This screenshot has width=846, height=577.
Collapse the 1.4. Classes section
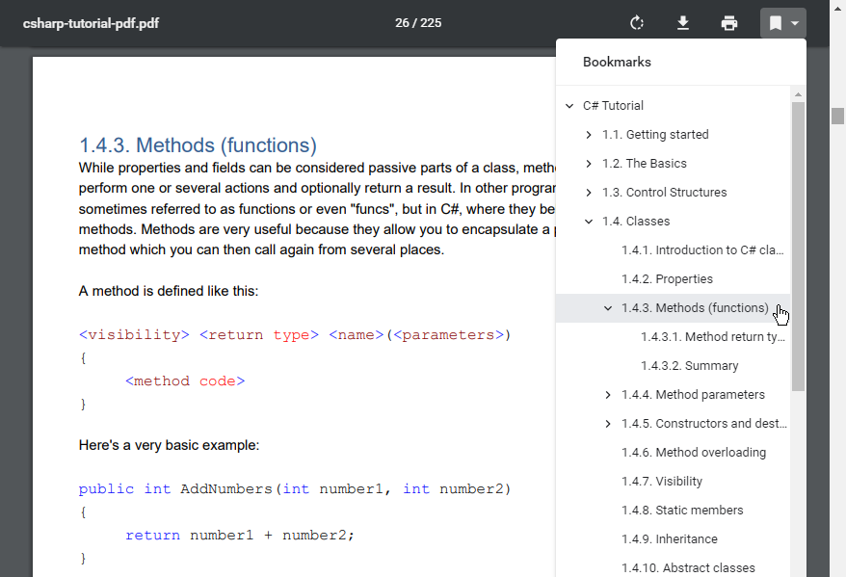pos(589,222)
